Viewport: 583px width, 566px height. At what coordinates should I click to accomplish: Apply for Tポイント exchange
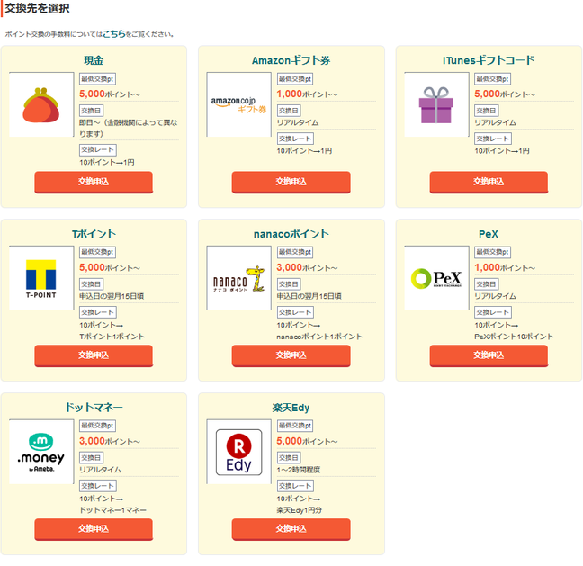tap(94, 355)
